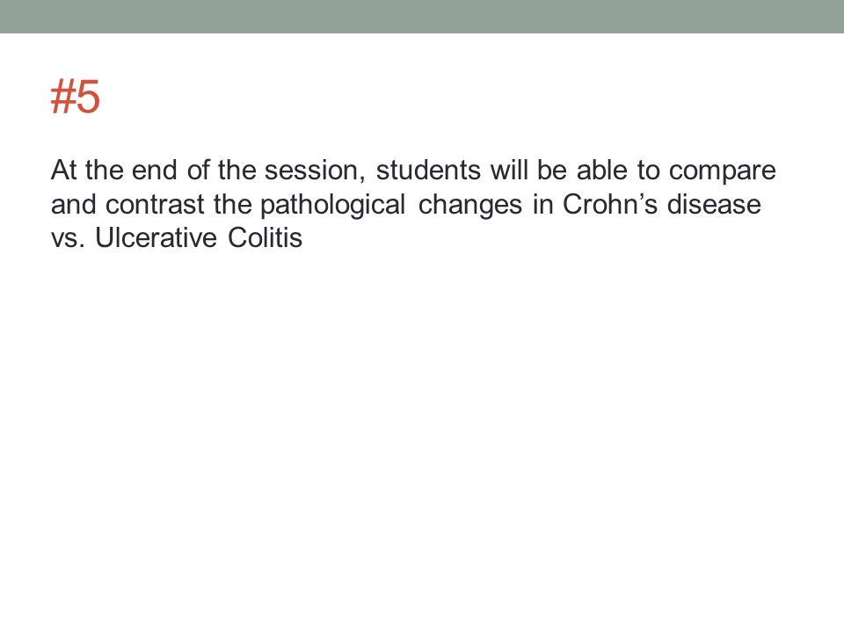Click the word "end" in first line

(x=155, y=170)
